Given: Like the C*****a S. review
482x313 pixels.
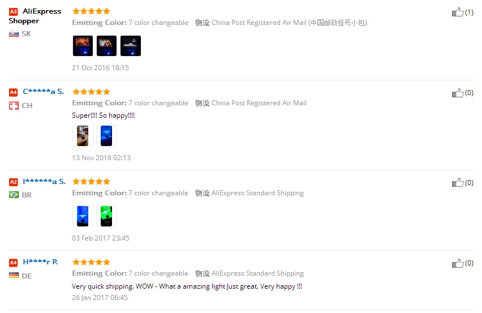Looking at the screenshot, I should click(x=458, y=93).
